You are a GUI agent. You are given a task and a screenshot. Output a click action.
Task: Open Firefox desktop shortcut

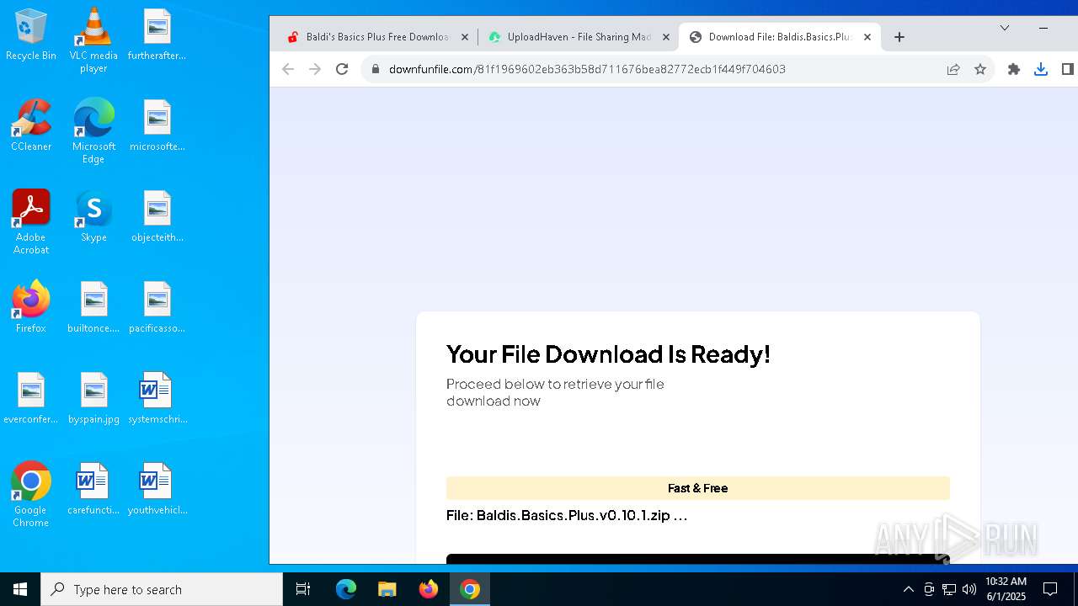click(x=30, y=308)
